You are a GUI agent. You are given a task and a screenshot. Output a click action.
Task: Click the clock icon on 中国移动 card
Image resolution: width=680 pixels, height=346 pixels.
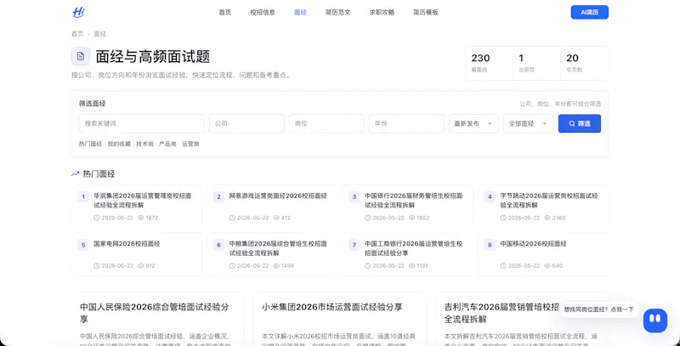pyautogui.click(x=503, y=265)
